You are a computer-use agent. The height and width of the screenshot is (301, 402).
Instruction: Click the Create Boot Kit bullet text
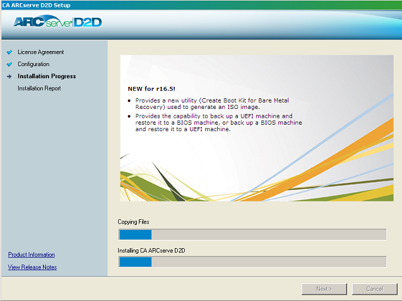pos(212,103)
